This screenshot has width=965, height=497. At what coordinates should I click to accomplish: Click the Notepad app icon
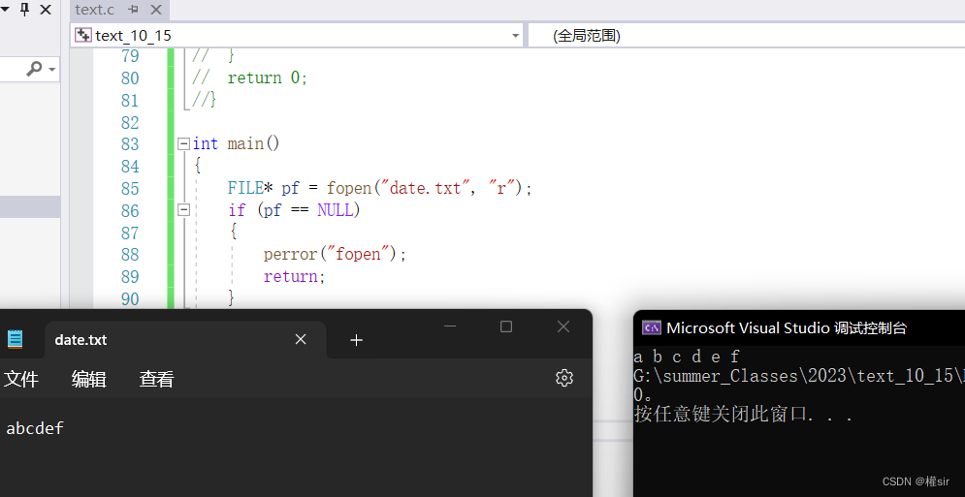point(15,339)
